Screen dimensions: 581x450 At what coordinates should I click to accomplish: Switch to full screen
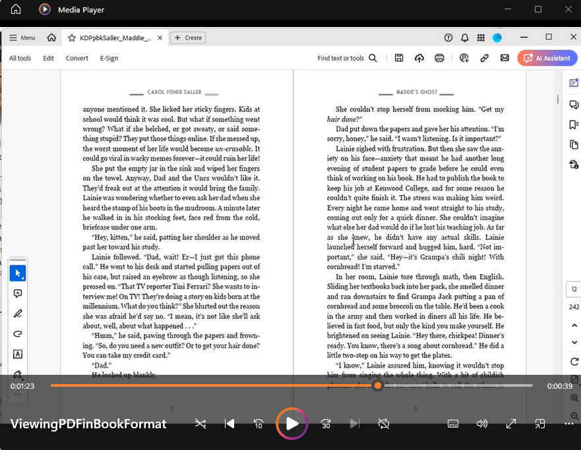(x=510, y=424)
